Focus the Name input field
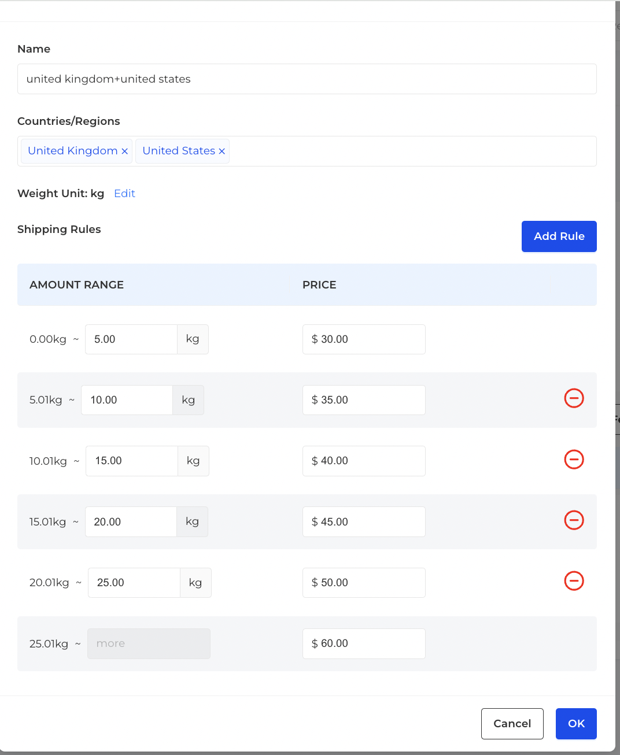 [307, 79]
